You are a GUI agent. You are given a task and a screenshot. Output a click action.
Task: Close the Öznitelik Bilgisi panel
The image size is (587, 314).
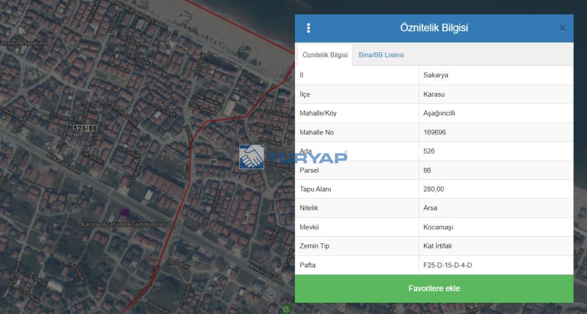(x=562, y=28)
